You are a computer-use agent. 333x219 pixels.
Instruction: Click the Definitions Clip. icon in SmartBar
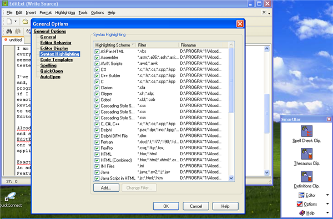coord(306,176)
